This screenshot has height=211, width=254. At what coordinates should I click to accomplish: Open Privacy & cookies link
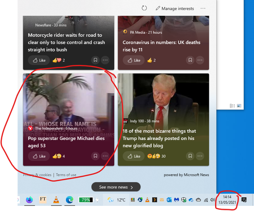click(37, 175)
